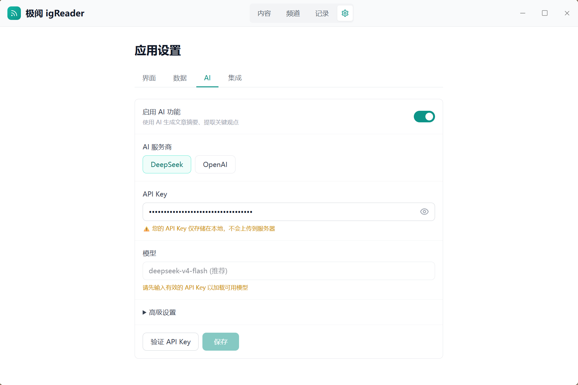This screenshot has width=578, height=385.
Task: Click the 保存 button
Action: pyautogui.click(x=221, y=342)
